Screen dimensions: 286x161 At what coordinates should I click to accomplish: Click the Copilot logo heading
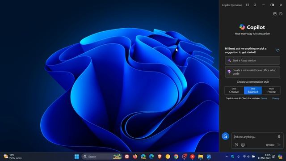pyautogui.click(x=252, y=27)
